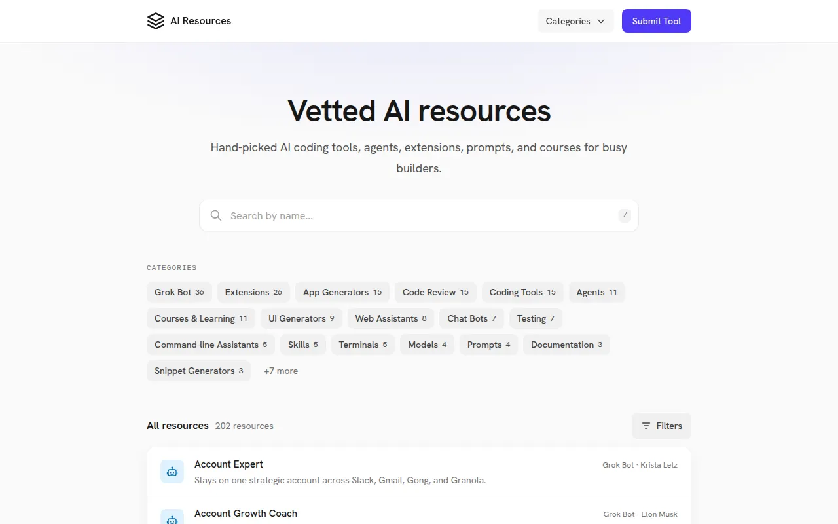Viewport: 838px width, 524px height.
Task: Click the AI Resources home link text
Action: pos(200,21)
